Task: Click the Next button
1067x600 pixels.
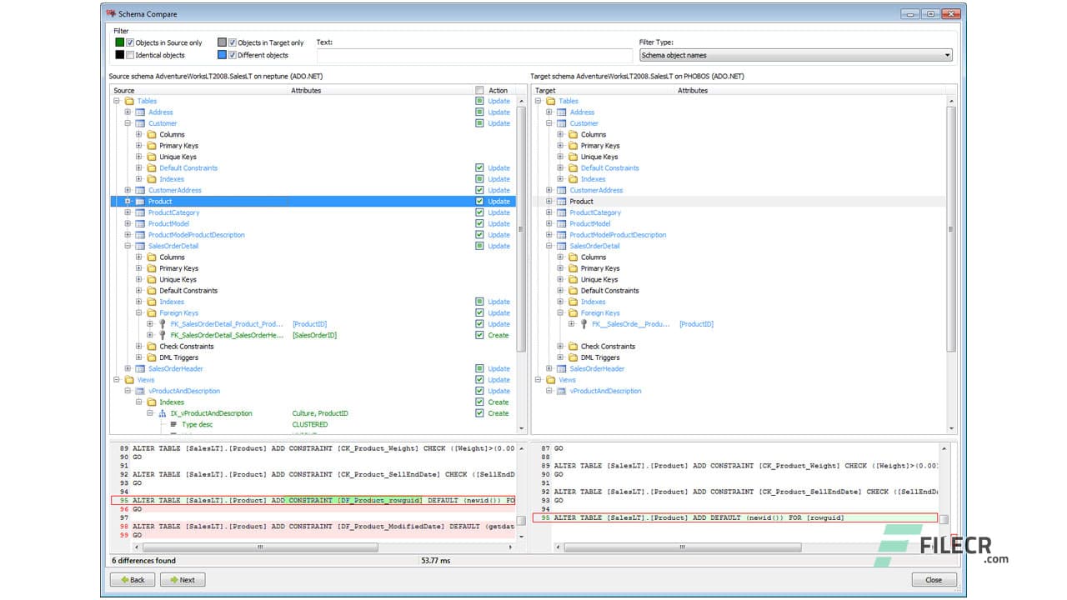Action: pos(182,579)
